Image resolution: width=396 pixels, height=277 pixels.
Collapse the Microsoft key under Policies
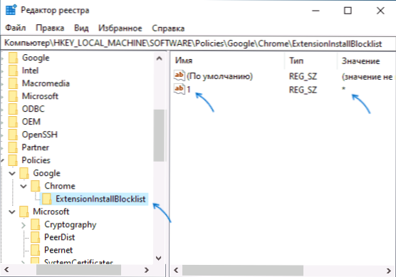coord(12,211)
